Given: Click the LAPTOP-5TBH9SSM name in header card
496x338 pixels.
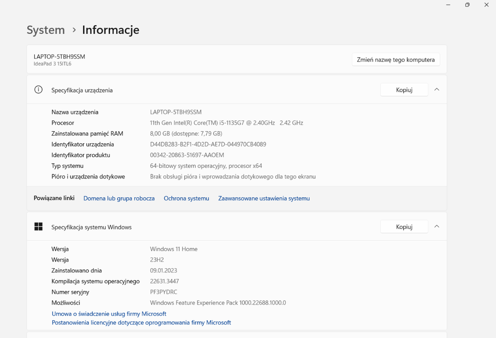Looking at the screenshot, I should click(x=60, y=56).
